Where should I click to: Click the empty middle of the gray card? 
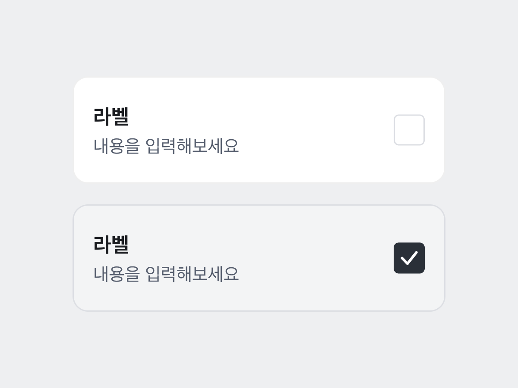(x=302, y=258)
